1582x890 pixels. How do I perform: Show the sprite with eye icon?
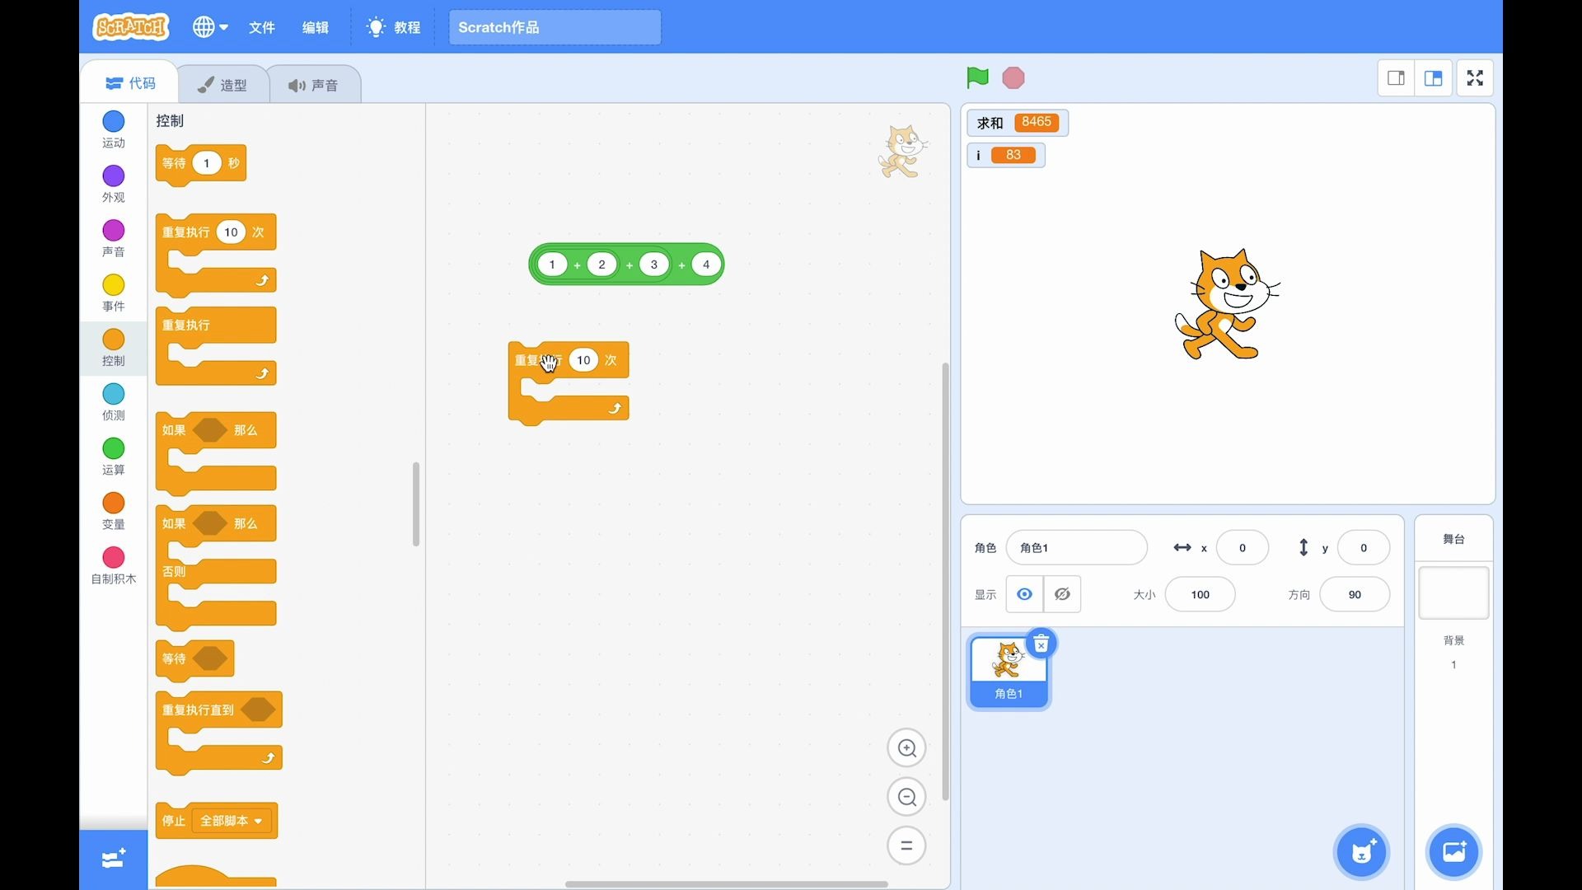[x=1024, y=594]
